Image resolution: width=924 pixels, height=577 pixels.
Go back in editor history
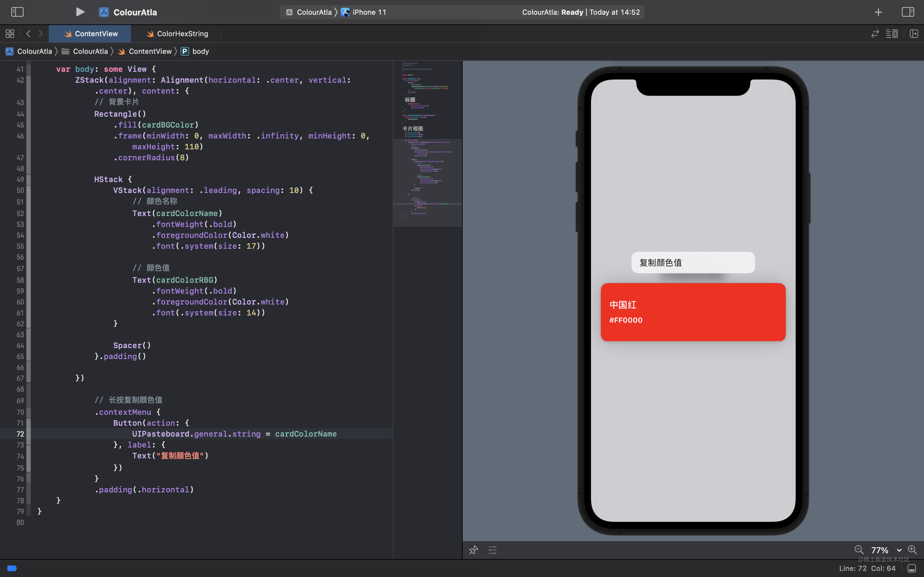[28, 34]
